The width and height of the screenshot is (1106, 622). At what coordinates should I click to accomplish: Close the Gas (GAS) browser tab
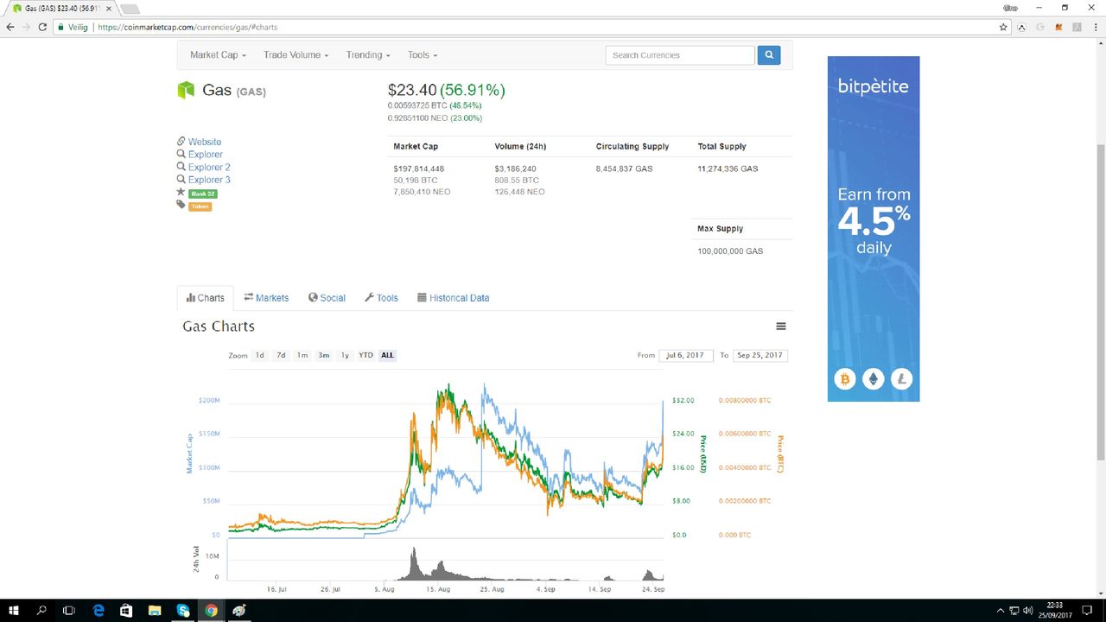108,9
